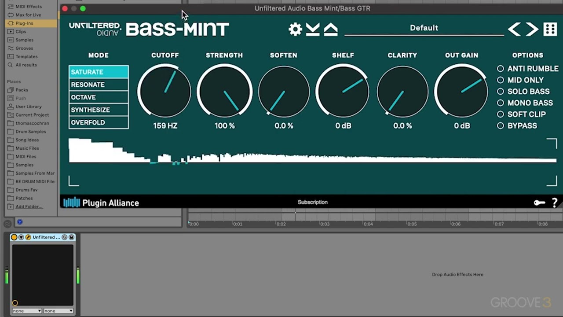Image resolution: width=563 pixels, height=317 pixels.
Task: Open plug-in wrench configure icon
Action: (28, 237)
